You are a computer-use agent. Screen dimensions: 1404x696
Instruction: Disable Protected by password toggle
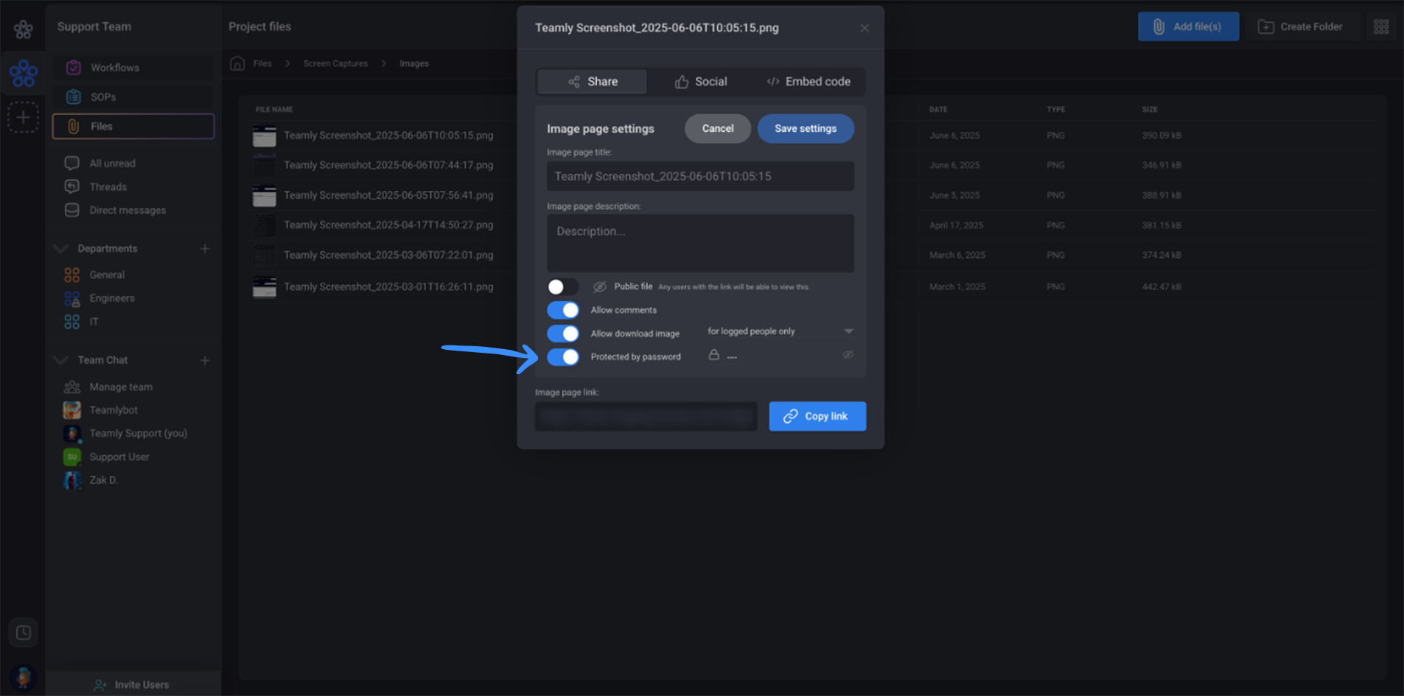click(x=563, y=357)
